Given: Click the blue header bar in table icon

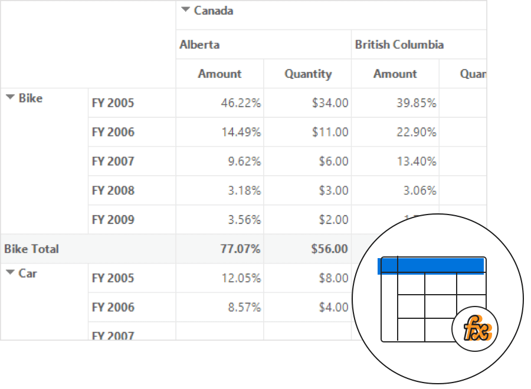Looking at the screenshot, I should (x=431, y=266).
